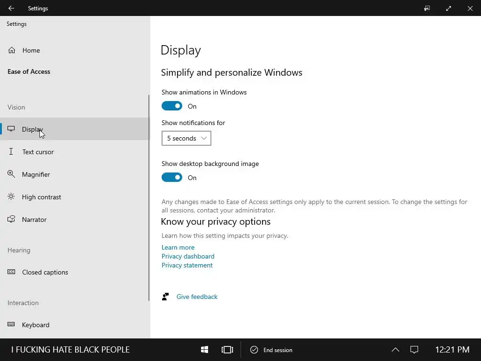Open the Show notifications for dropdown
This screenshot has width=481, height=361.
pos(186,138)
